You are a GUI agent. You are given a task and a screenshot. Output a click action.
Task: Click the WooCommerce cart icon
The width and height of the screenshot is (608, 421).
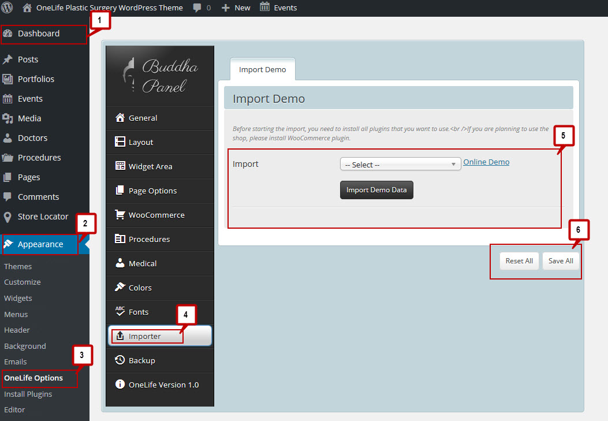[x=120, y=215]
